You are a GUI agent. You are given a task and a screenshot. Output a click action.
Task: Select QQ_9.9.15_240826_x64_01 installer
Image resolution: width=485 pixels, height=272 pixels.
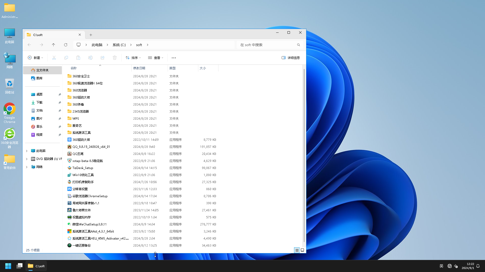[x=91, y=147]
